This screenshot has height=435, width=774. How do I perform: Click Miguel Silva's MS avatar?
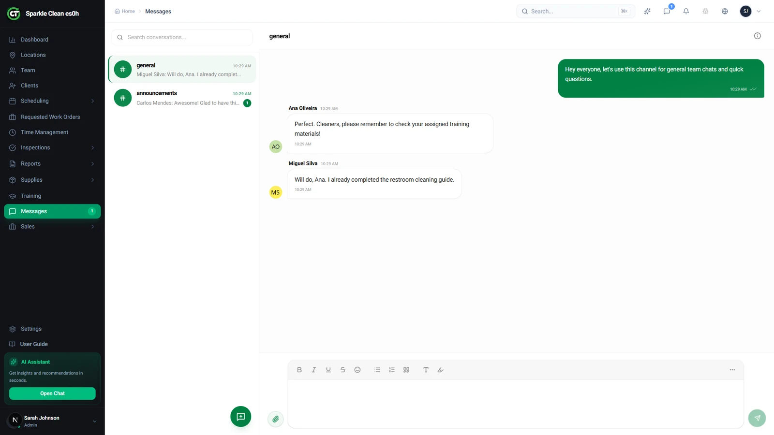(276, 192)
